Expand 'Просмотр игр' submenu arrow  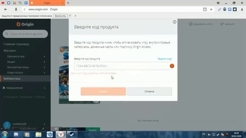pos(45,56)
